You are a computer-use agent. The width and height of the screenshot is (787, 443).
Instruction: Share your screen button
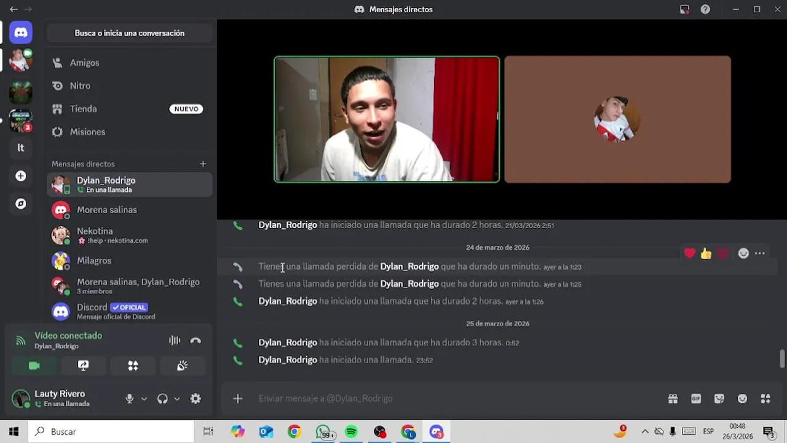84,365
